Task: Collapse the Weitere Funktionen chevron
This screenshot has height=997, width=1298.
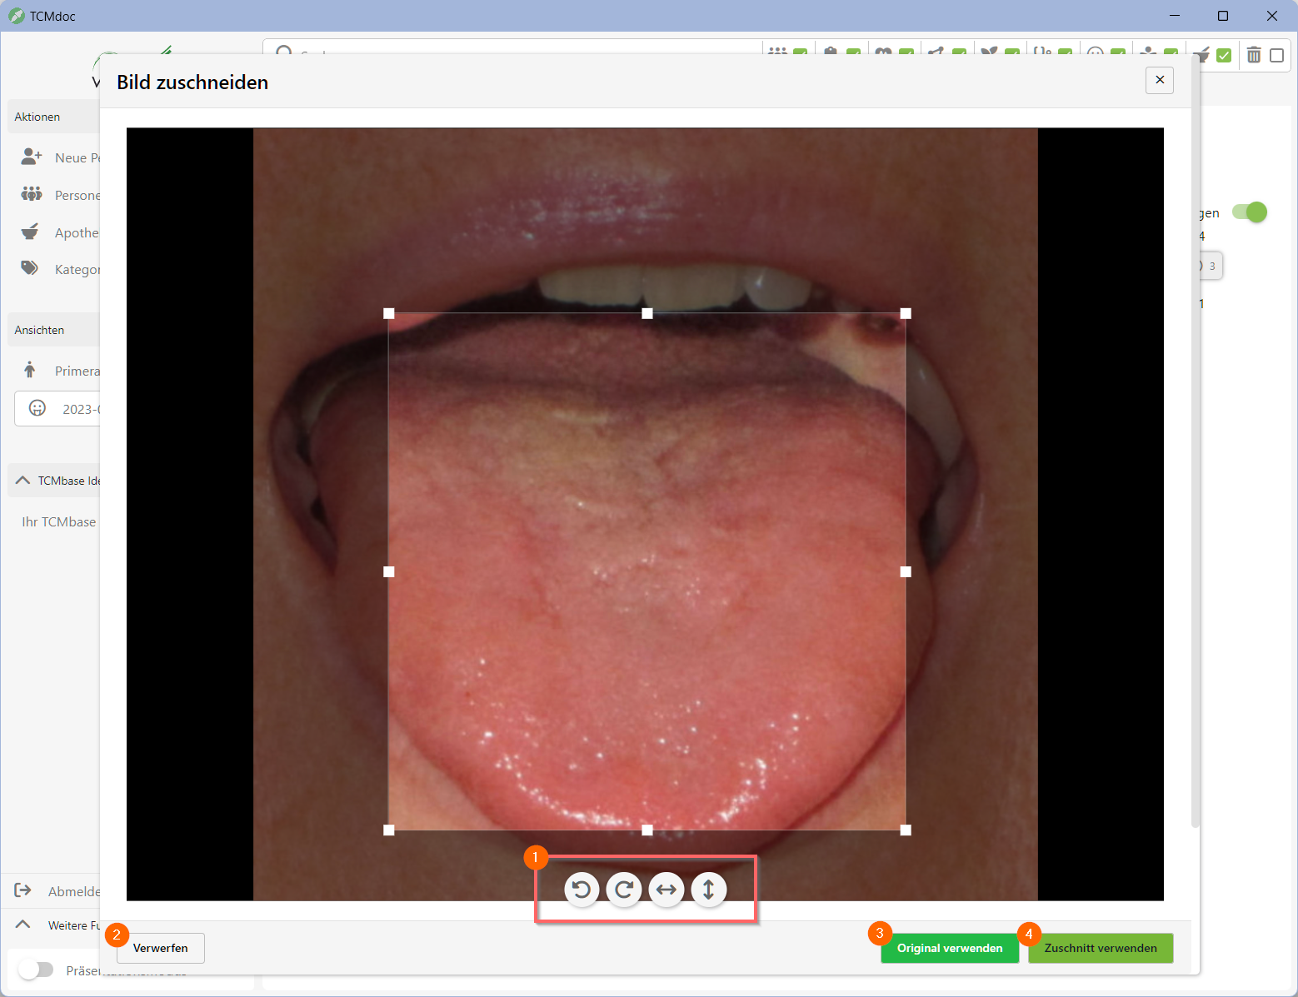Action: coord(23,925)
